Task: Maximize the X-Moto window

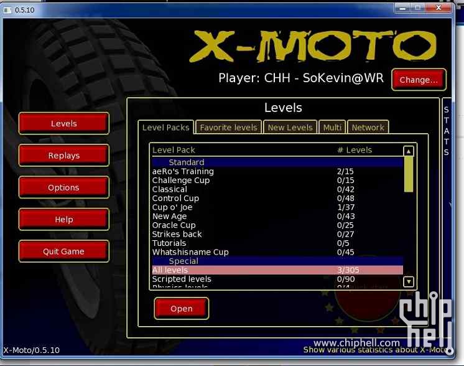Action: click(x=417, y=8)
